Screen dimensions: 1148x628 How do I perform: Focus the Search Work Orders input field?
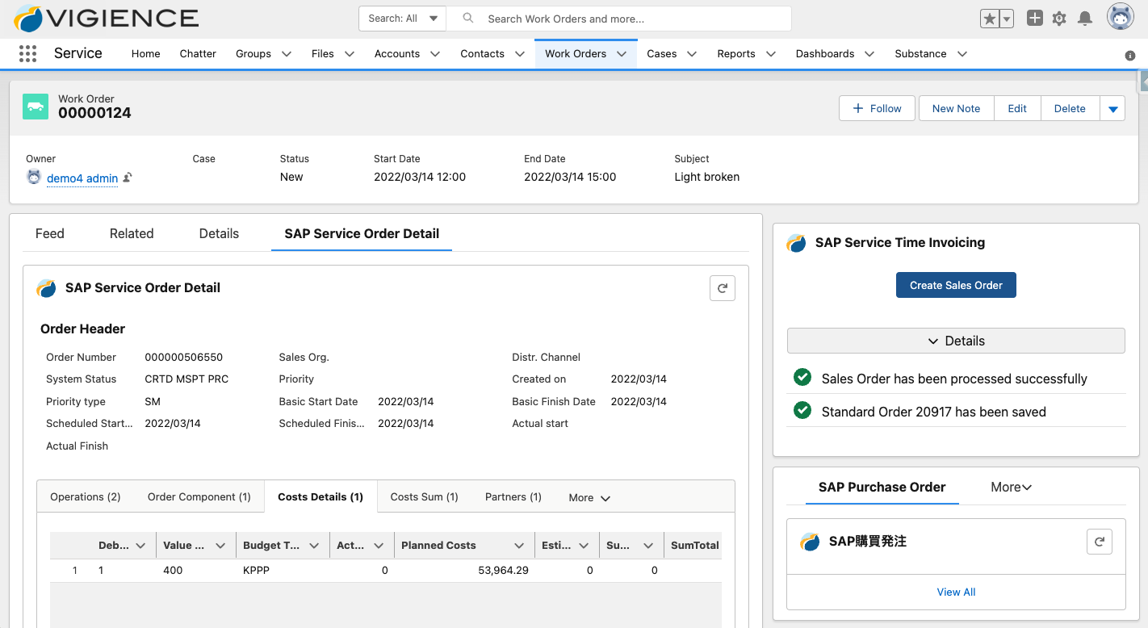point(619,19)
